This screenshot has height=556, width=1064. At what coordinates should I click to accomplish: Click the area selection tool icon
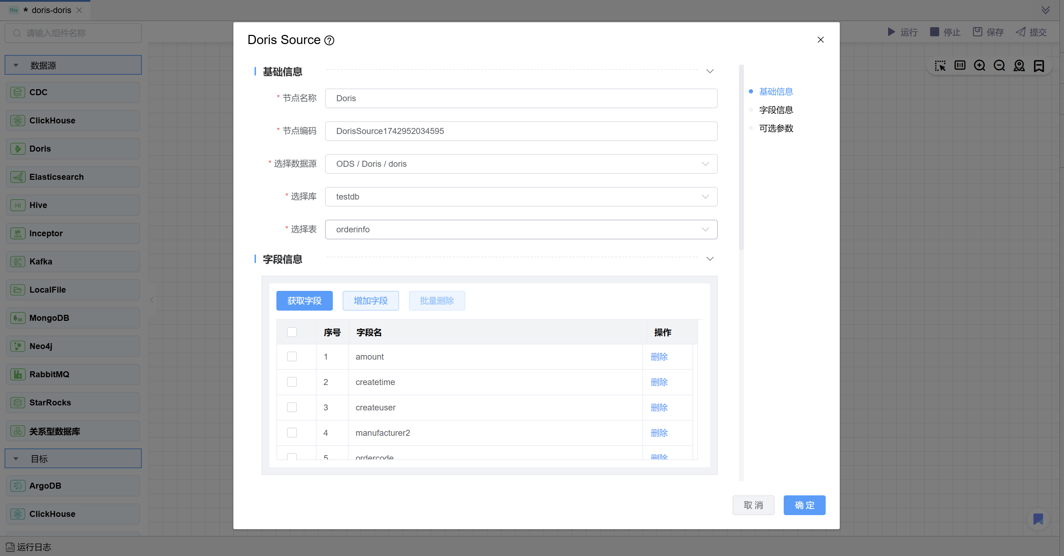[940, 66]
